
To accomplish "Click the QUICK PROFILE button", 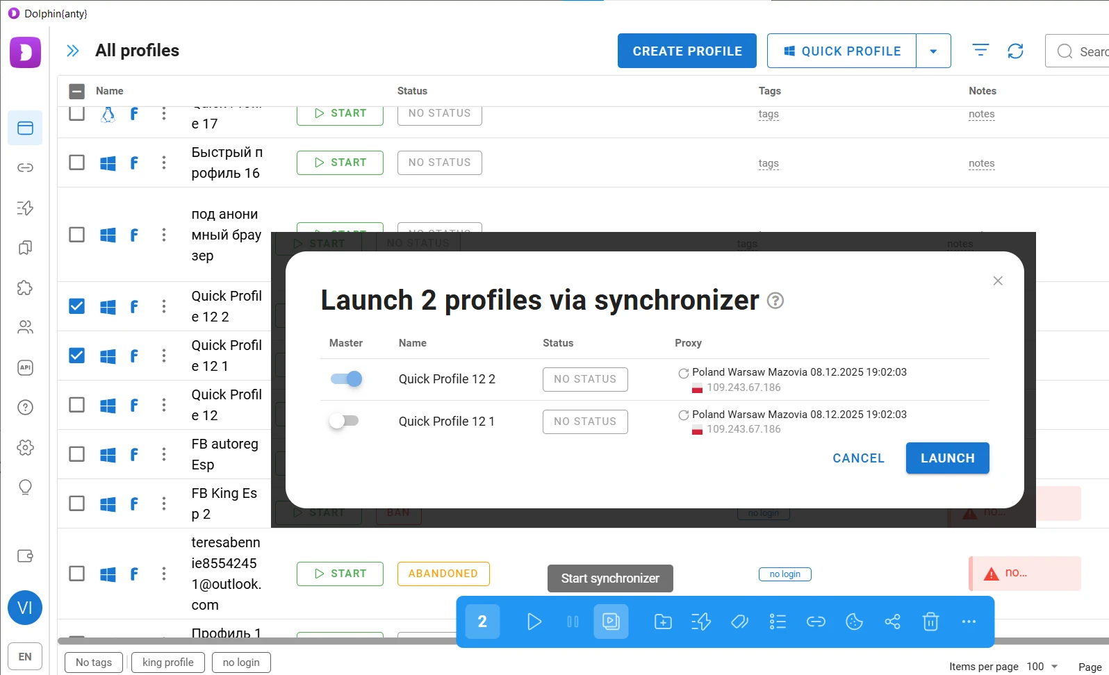I will point(841,51).
